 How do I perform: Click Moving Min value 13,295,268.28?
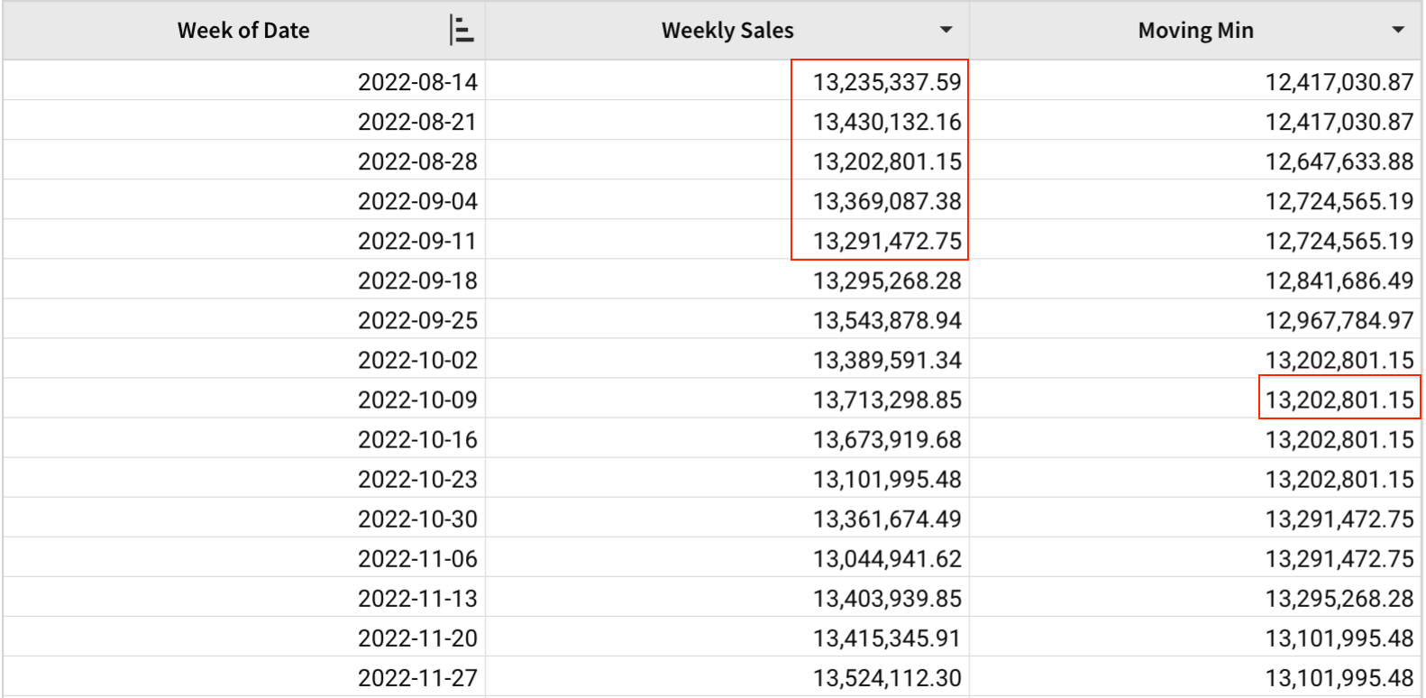(x=1339, y=598)
